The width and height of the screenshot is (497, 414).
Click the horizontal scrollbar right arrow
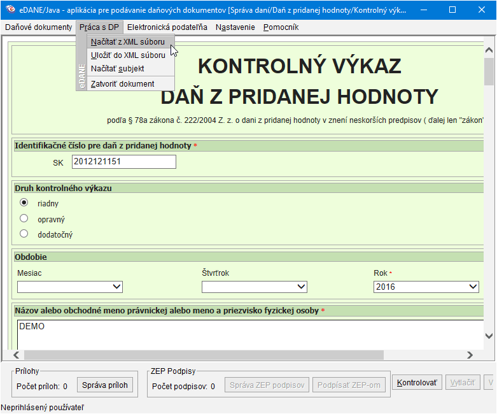point(477,355)
